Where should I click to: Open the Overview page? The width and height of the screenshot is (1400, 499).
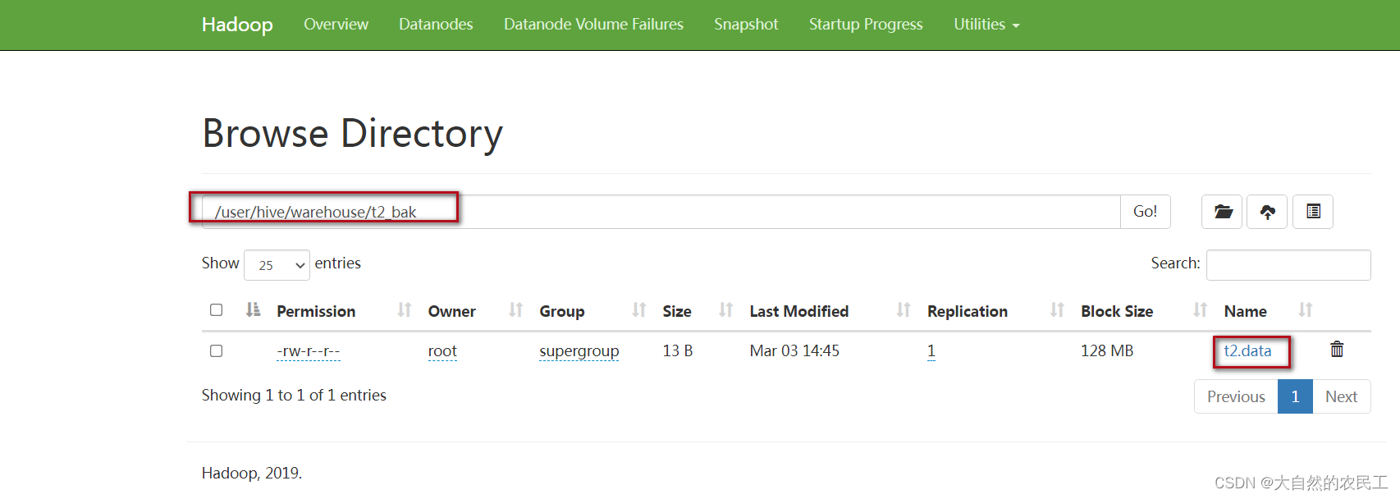coord(336,25)
